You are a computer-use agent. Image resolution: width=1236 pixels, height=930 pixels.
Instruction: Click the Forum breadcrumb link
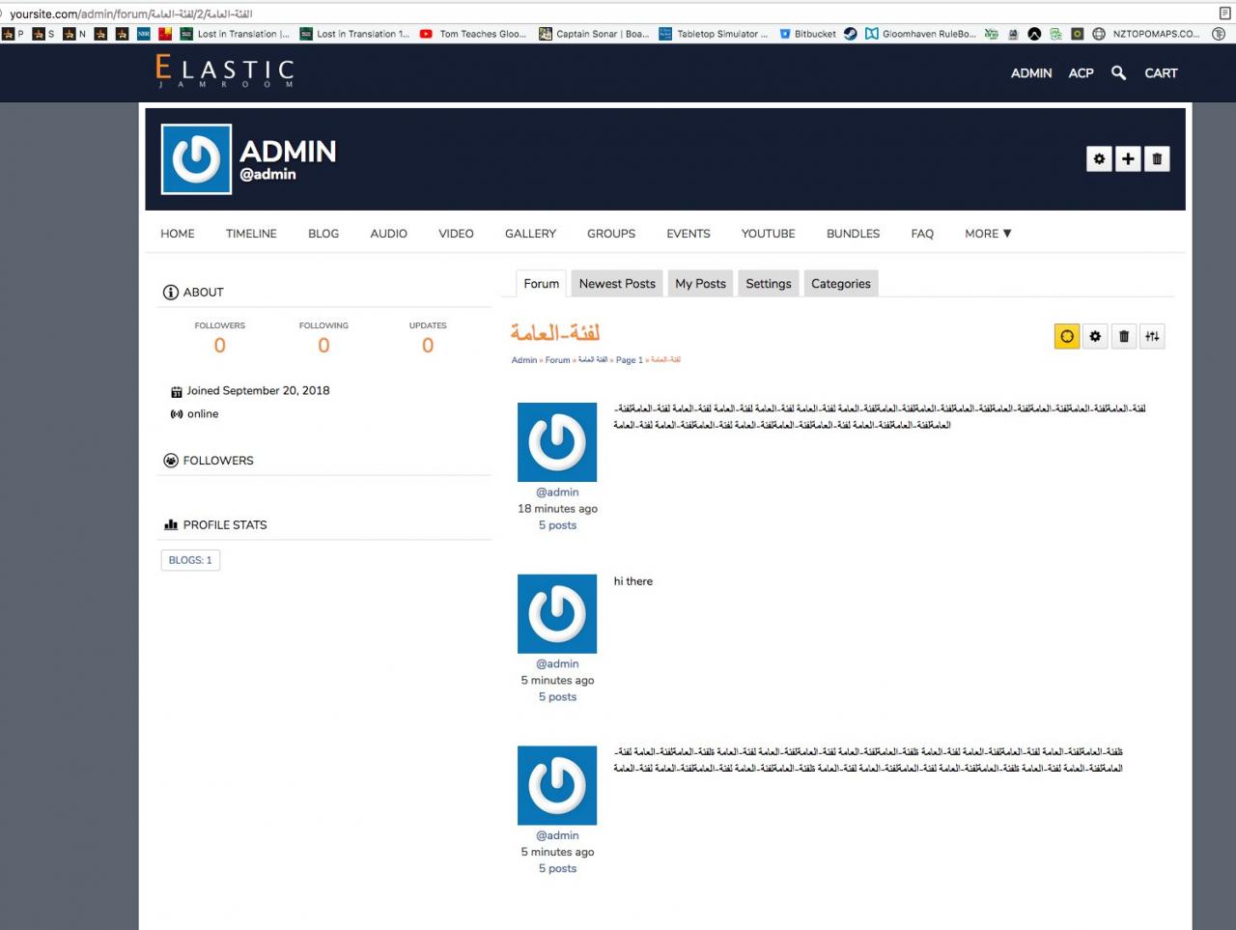click(x=557, y=360)
